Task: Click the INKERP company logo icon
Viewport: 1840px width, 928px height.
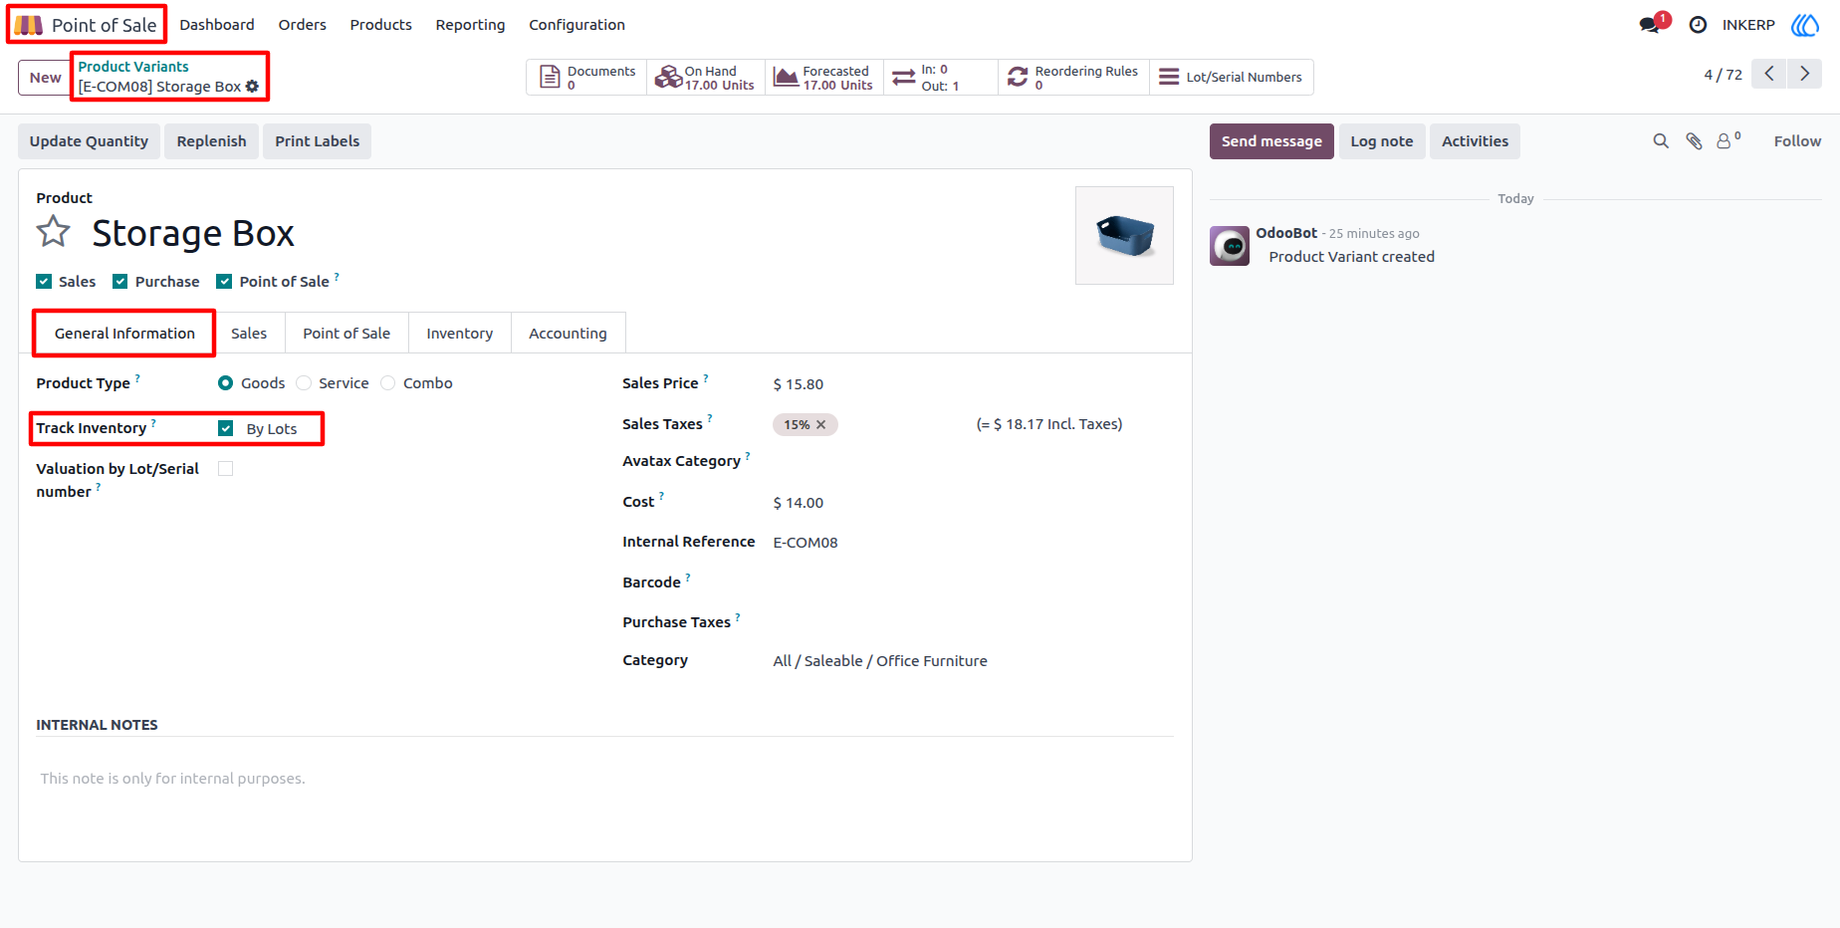Action: click(x=1805, y=25)
